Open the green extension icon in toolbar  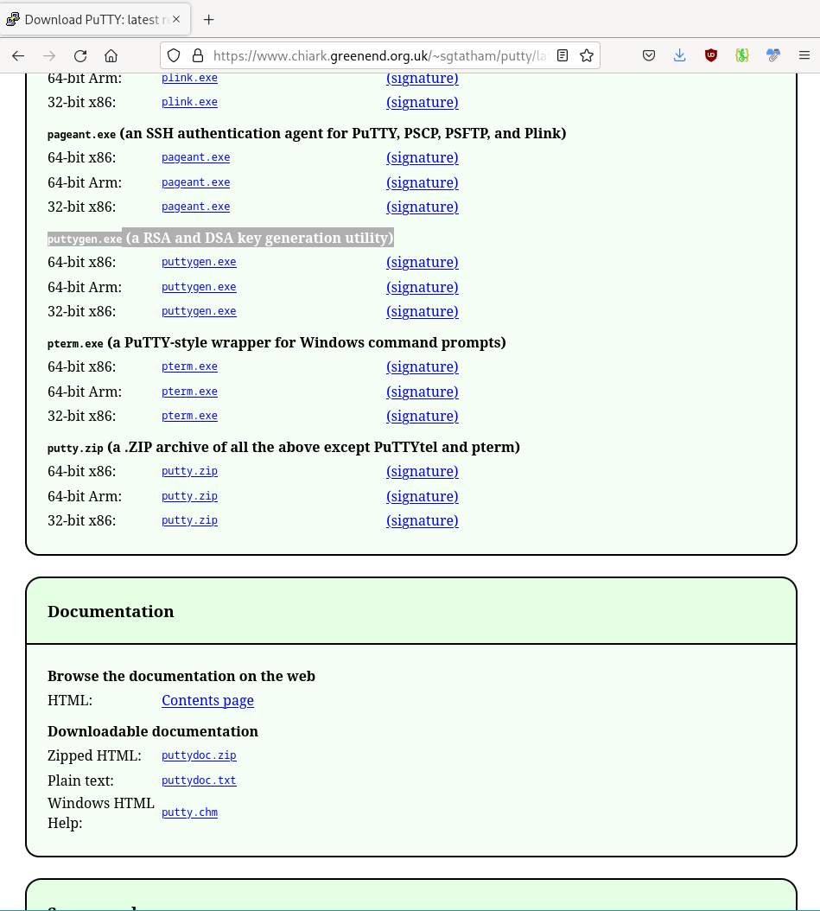point(741,56)
